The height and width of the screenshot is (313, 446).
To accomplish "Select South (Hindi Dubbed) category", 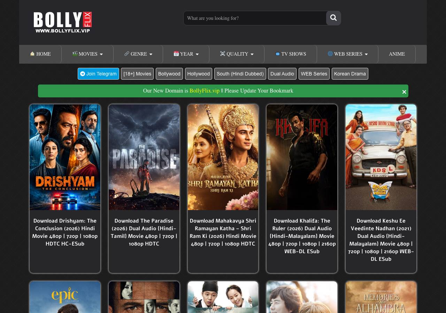I will tap(240, 74).
